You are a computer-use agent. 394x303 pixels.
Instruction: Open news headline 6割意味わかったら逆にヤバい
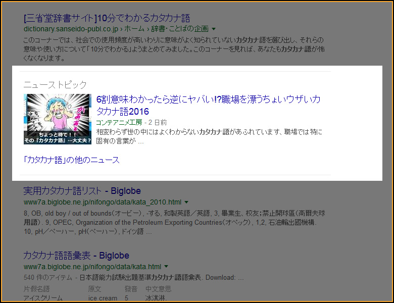[208, 105]
